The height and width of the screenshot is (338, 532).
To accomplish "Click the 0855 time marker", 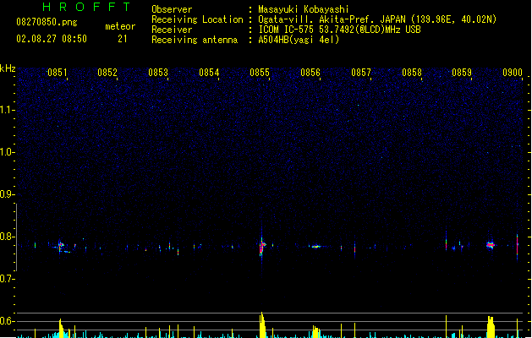I will [x=260, y=73].
